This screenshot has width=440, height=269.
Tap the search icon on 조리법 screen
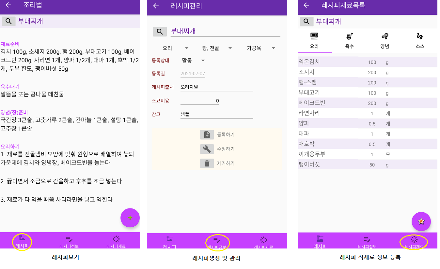point(8,21)
